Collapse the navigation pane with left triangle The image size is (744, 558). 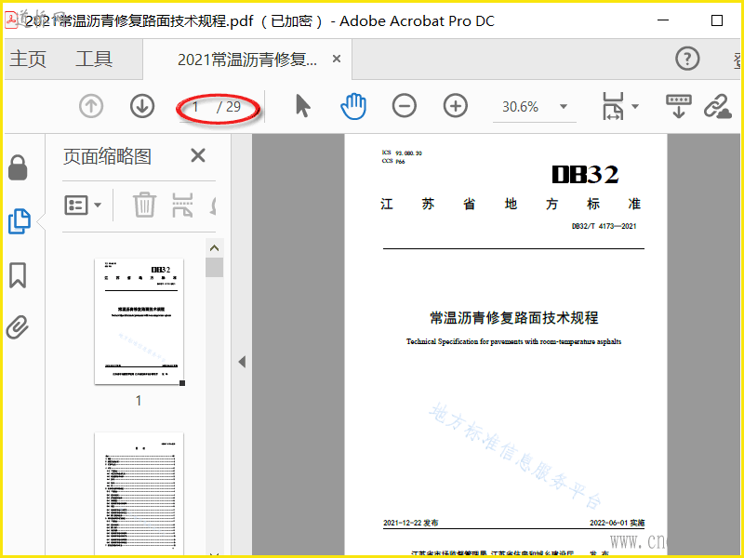tap(242, 362)
